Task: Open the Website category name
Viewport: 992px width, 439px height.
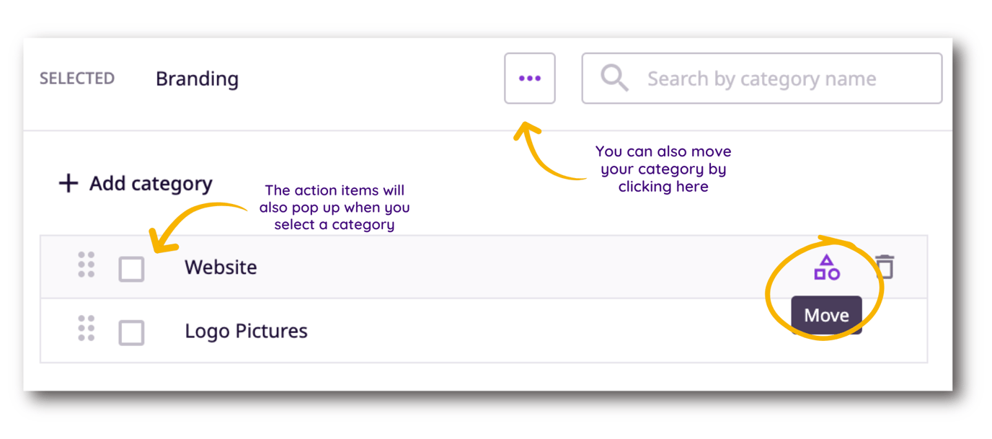Action: (221, 267)
